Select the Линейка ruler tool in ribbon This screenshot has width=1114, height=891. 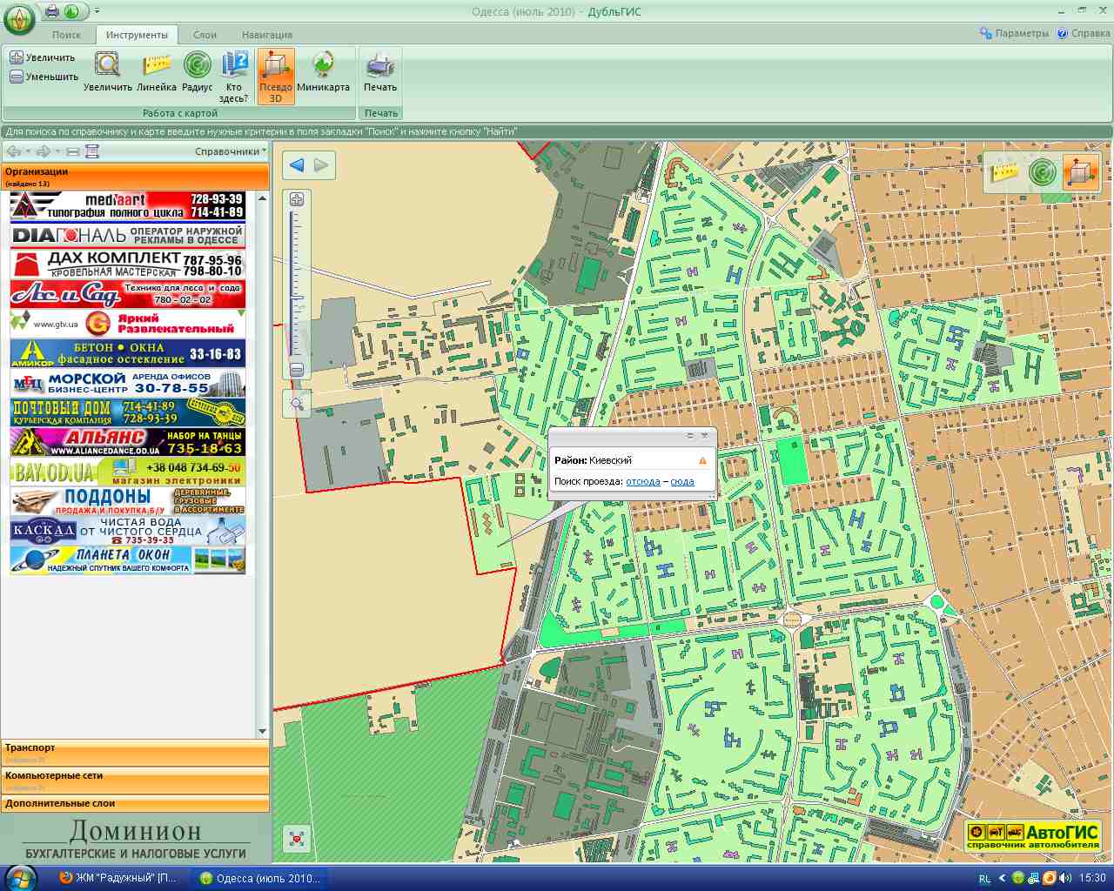(157, 71)
